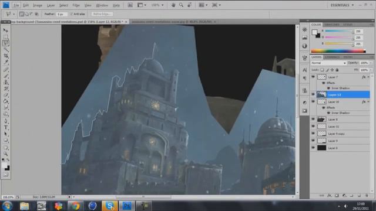Pick the Rotate View tool in application bar
The image size is (376, 211).
pyautogui.click(x=189, y=5)
